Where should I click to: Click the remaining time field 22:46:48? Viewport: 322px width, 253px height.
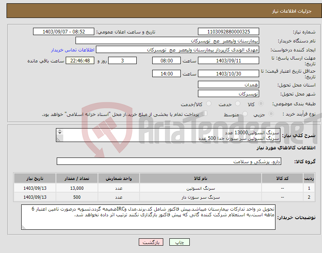pos(80,60)
